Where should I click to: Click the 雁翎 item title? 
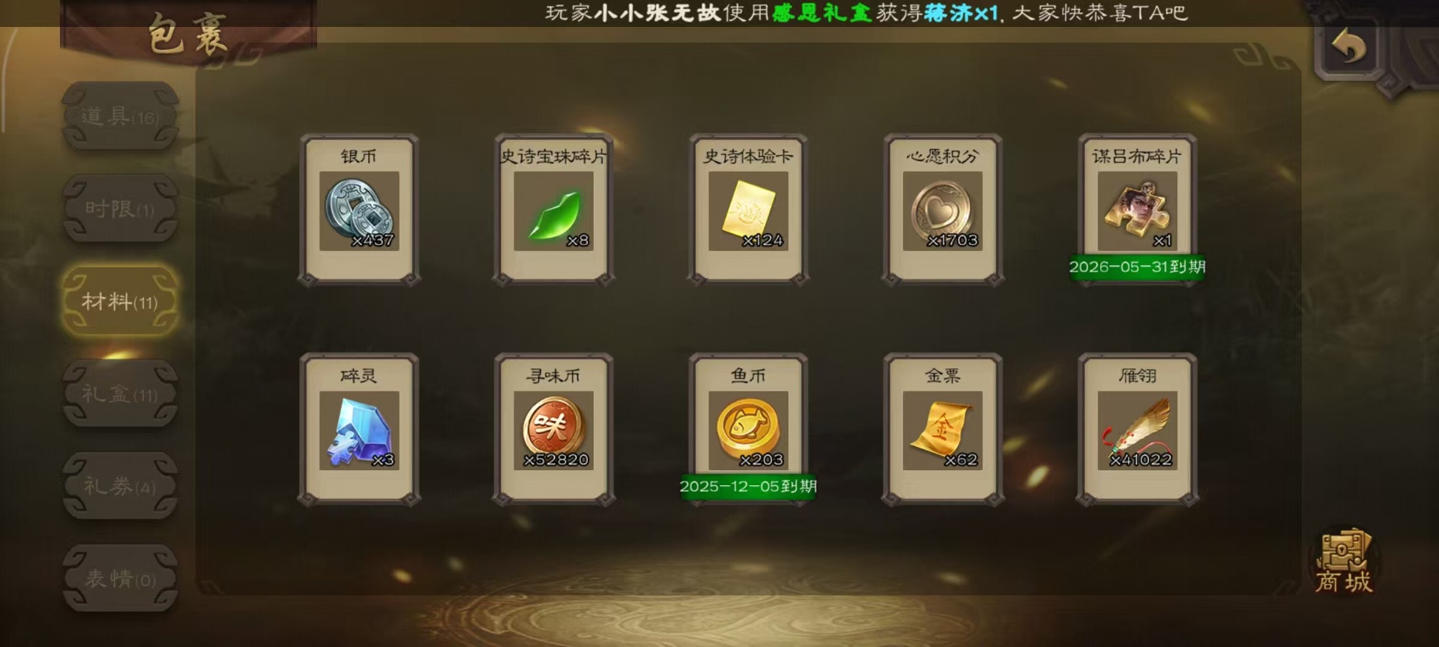[x=1137, y=375]
